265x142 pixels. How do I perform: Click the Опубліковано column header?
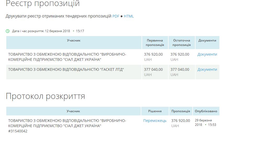pyautogui.click(x=206, y=111)
